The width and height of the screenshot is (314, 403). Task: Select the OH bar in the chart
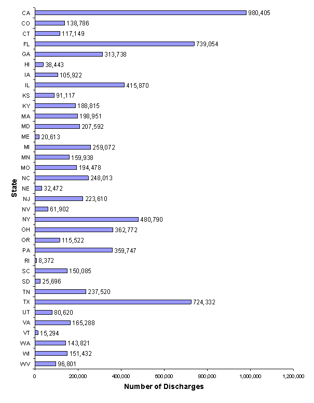click(74, 230)
